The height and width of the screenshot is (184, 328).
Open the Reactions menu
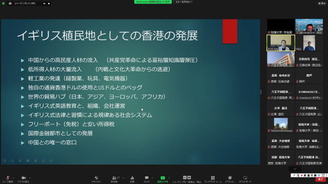click(x=230, y=179)
